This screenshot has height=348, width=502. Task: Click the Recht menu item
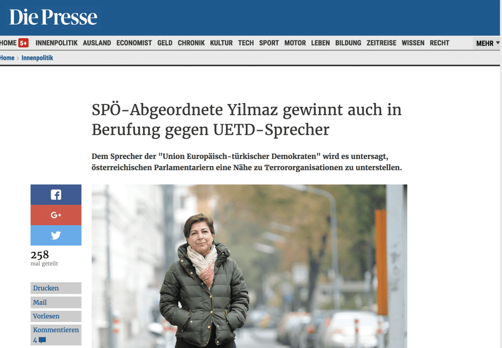tap(439, 43)
